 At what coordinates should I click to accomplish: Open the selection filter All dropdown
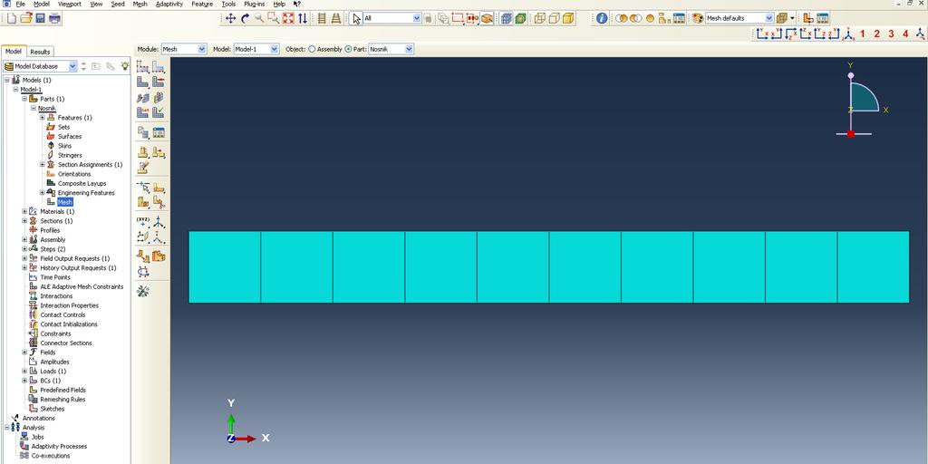click(x=392, y=18)
